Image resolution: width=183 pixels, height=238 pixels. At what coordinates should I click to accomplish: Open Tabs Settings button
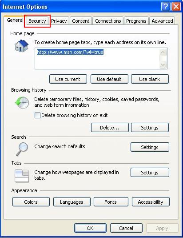point(150,173)
